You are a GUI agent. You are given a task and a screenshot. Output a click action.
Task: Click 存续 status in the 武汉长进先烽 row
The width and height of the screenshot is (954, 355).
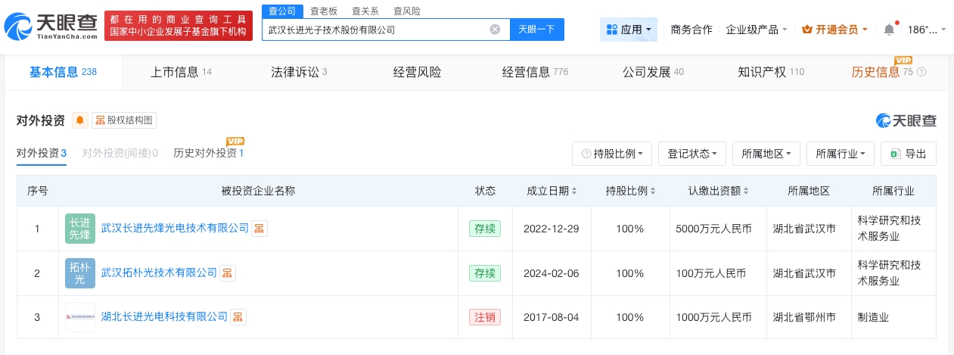point(485,229)
